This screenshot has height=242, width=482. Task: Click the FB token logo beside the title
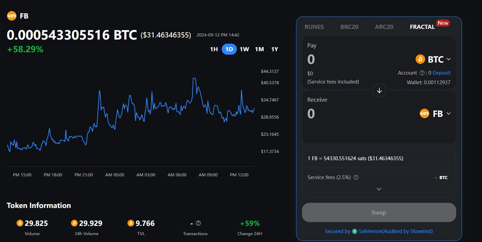[12, 16]
